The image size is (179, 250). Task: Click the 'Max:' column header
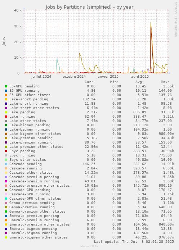point(165,82)
